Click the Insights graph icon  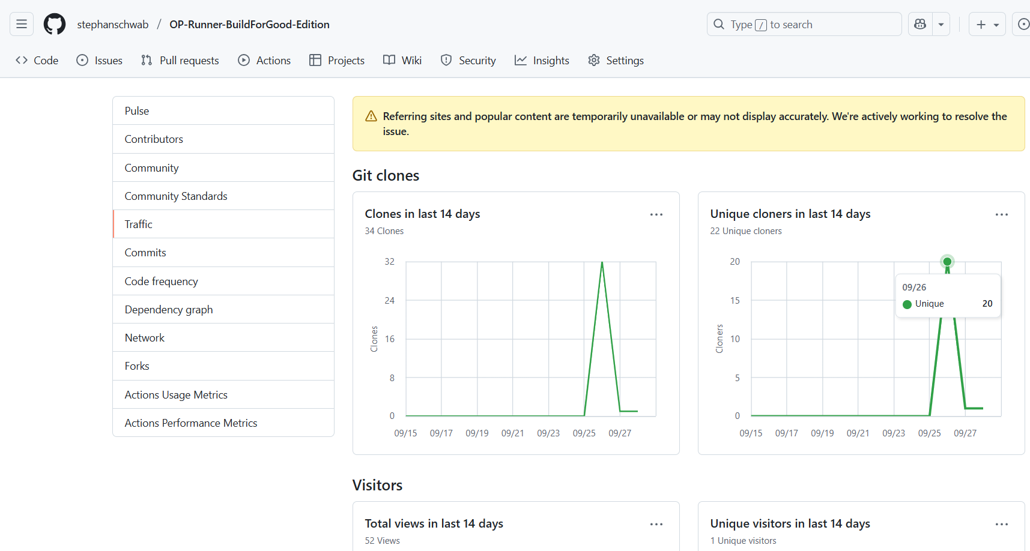click(521, 61)
